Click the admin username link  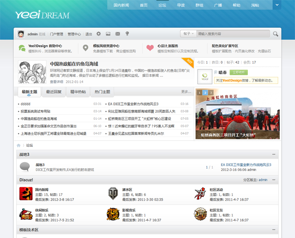coord(32,34)
